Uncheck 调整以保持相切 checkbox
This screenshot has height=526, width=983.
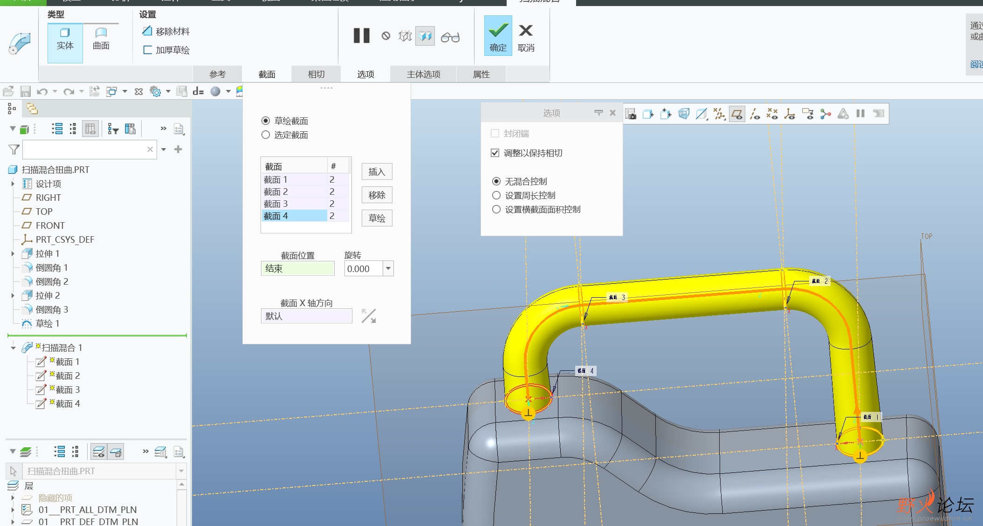(x=495, y=153)
